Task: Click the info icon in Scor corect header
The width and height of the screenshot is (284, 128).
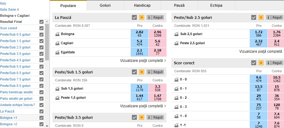Action: pos(268,63)
